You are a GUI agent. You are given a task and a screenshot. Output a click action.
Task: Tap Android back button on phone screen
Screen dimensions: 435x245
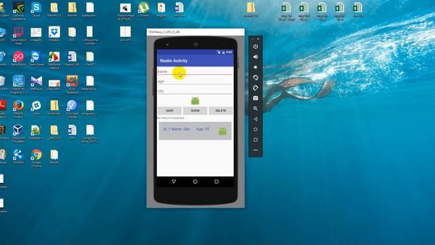(x=174, y=182)
